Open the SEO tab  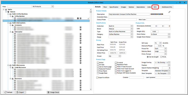(155, 7)
